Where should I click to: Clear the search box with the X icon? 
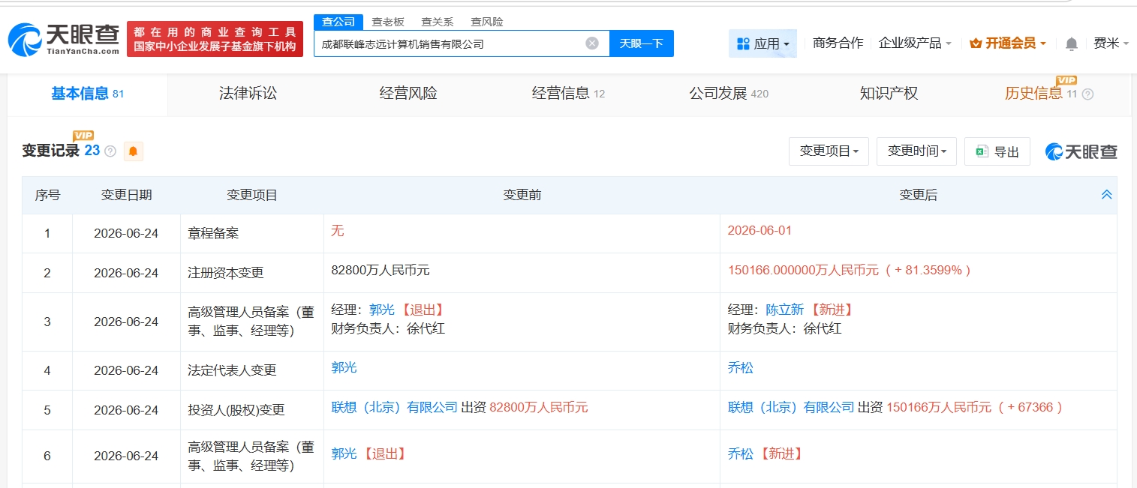592,43
